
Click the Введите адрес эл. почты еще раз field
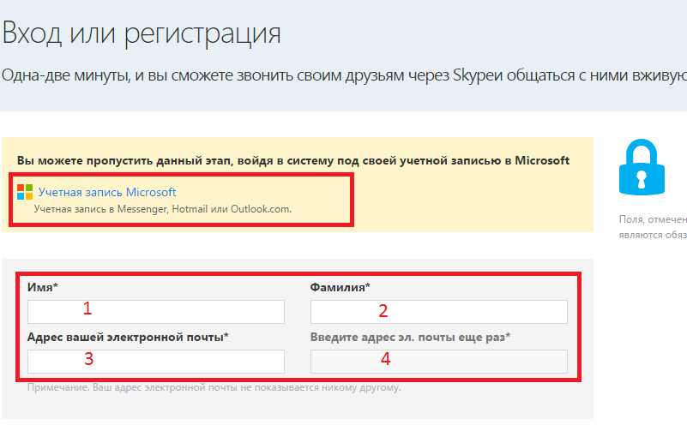pos(439,362)
